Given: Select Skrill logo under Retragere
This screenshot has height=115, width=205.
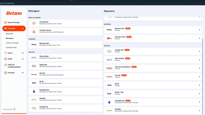Looking at the screenshot, I should 34,83.
